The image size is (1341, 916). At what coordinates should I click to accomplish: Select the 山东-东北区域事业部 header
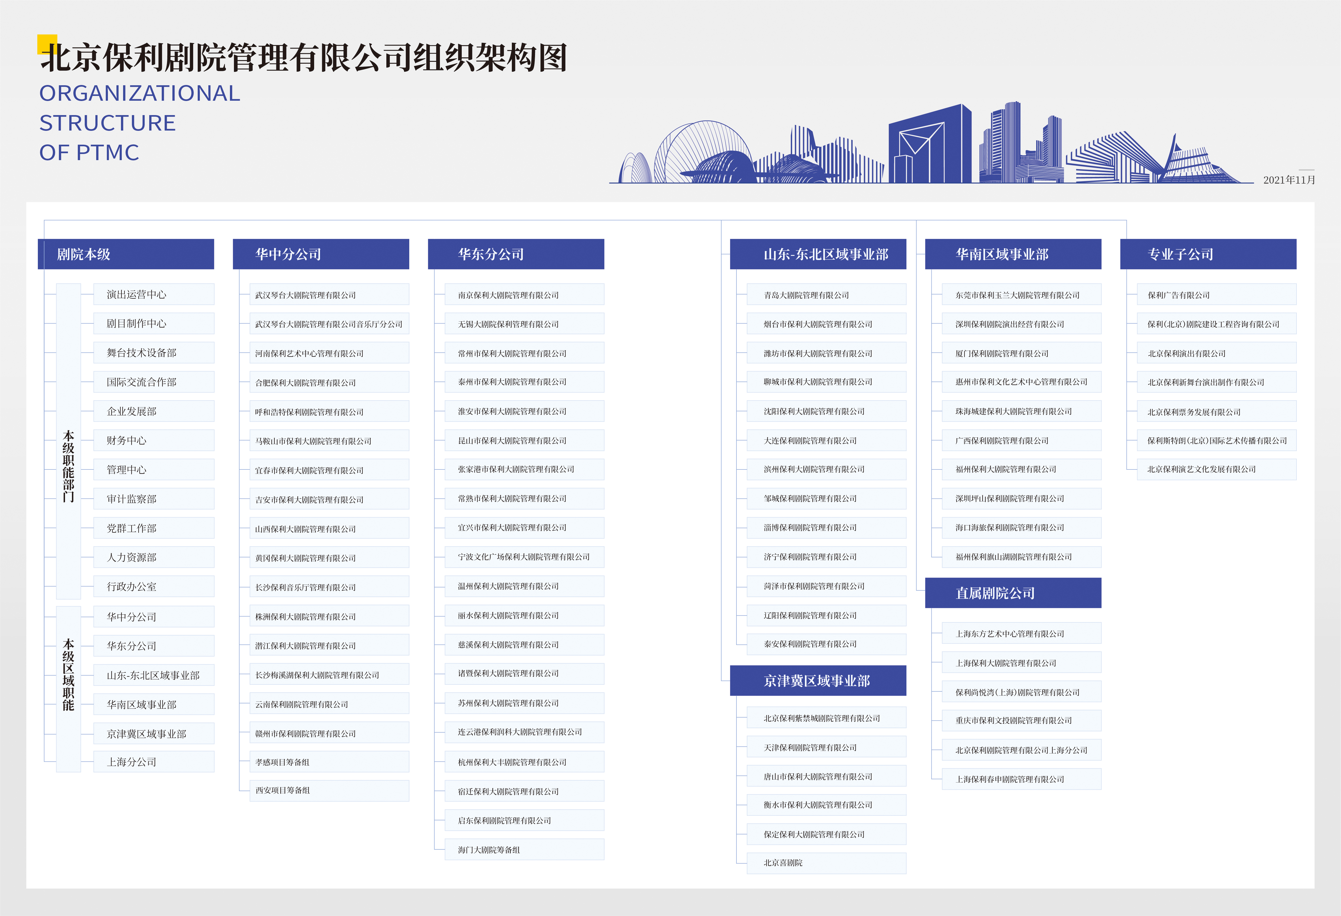[818, 254]
